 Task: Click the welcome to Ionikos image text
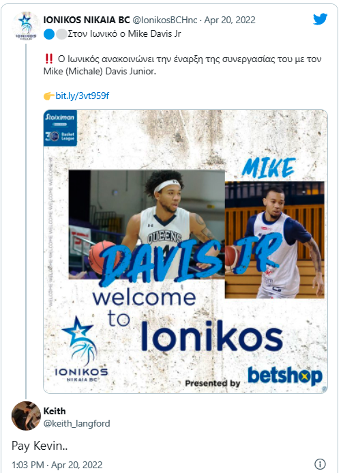[x=187, y=321]
